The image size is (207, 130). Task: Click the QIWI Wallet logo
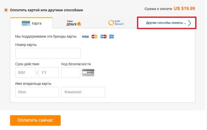click(x=116, y=23)
